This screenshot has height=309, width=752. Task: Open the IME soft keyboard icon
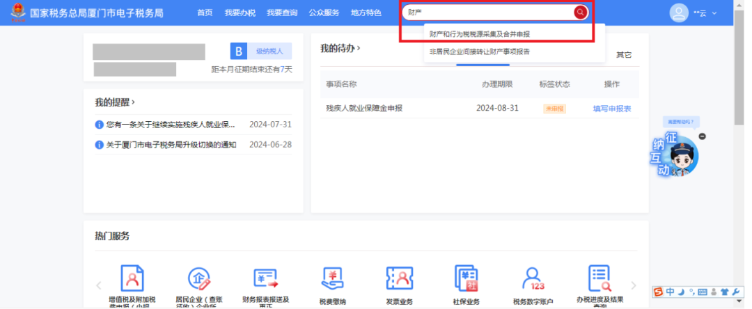(x=702, y=292)
